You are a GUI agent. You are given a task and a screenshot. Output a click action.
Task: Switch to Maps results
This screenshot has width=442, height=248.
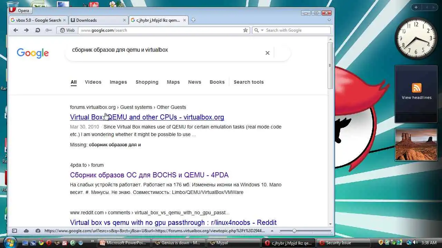[173, 82]
